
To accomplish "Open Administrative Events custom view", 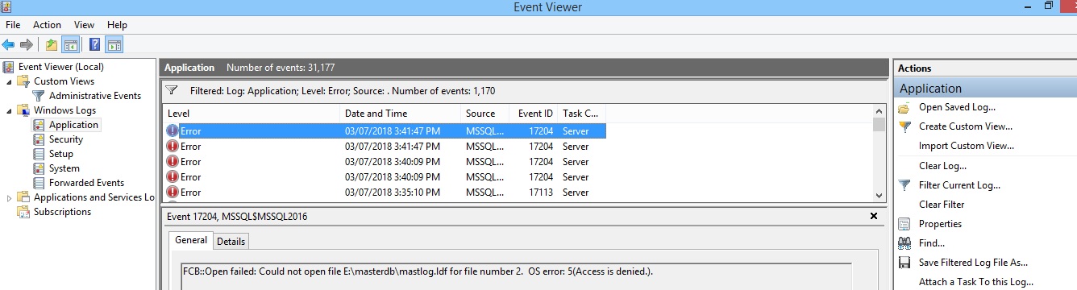I will [x=95, y=96].
